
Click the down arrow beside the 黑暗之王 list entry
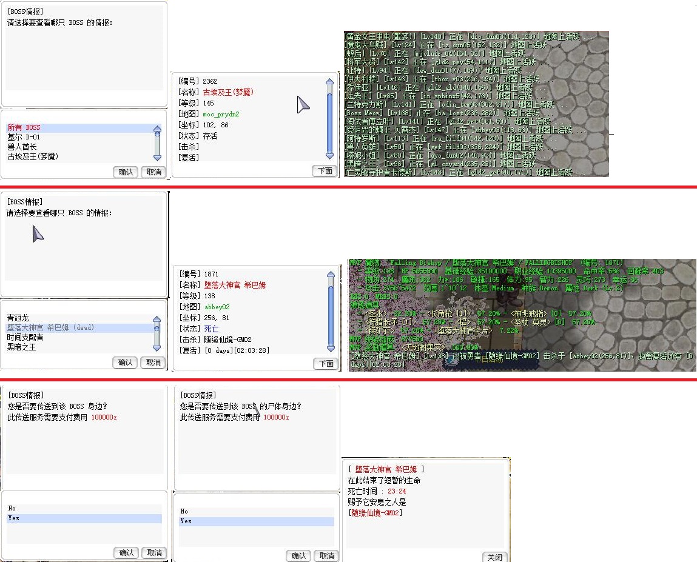click(x=157, y=348)
